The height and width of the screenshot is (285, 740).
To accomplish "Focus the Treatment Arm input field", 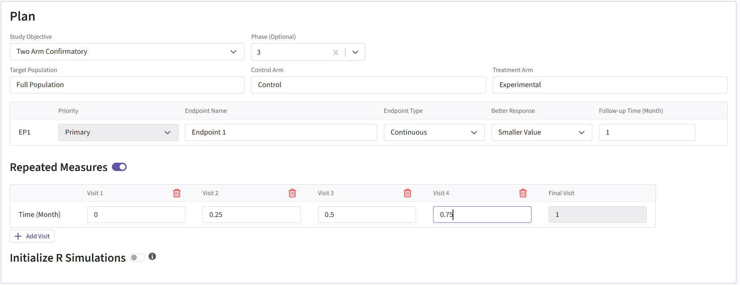I will pos(609,85).
